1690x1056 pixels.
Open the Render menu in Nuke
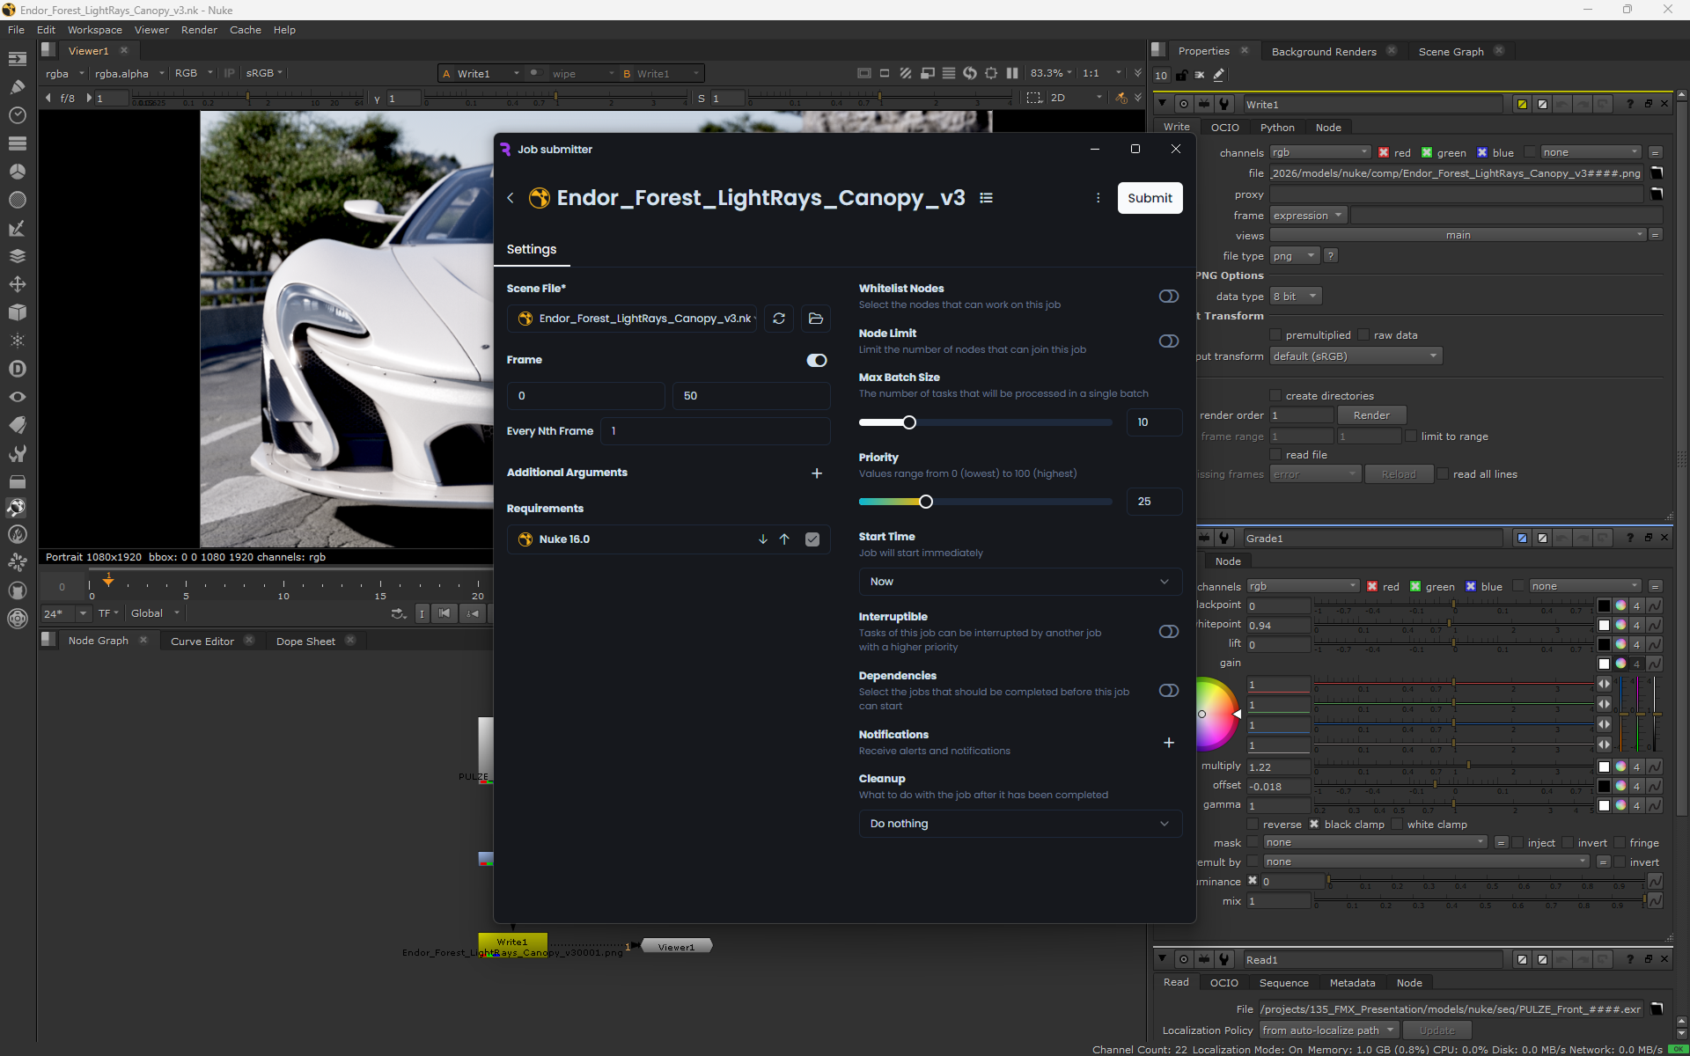tap(199, 30)
